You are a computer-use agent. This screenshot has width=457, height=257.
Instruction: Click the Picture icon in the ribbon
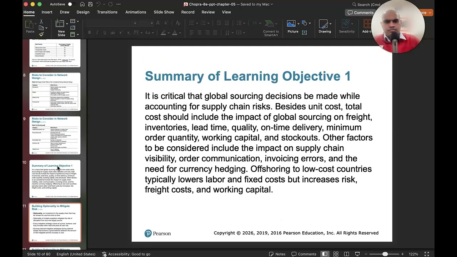292,24
